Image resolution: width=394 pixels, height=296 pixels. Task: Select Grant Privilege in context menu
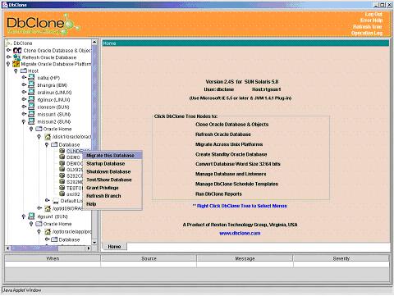[x=103, y=188]
